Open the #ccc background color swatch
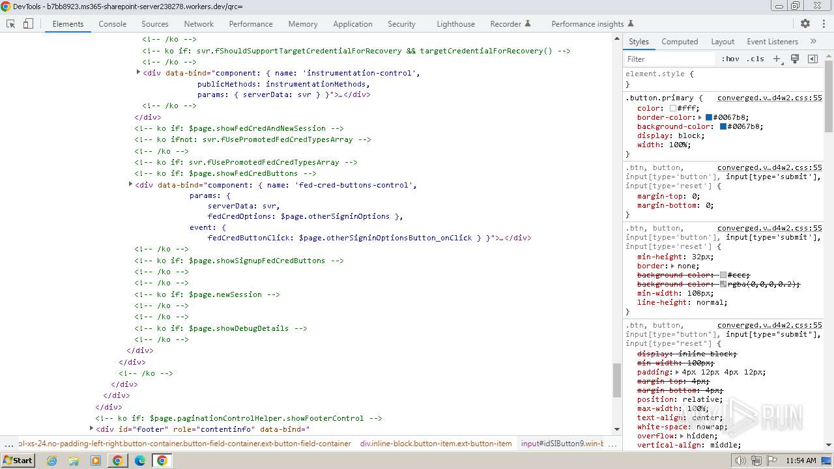834x469 pixels. point(723,276)
